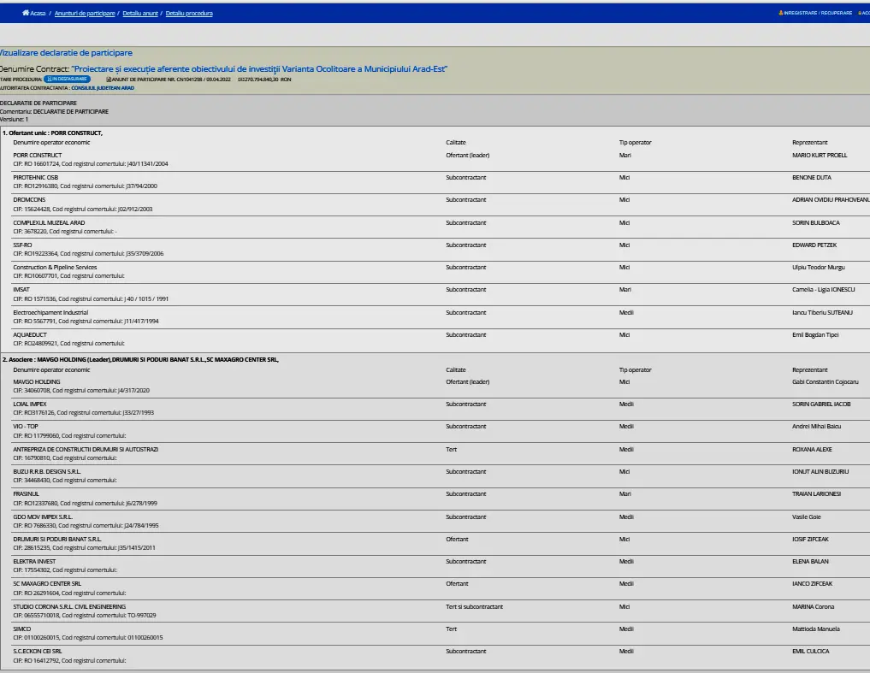Image resolution: width=870 pixels, height=673 pixels.
Task: Click representative Andrei Mihai Baicu
Action: (x=817, y=426)
